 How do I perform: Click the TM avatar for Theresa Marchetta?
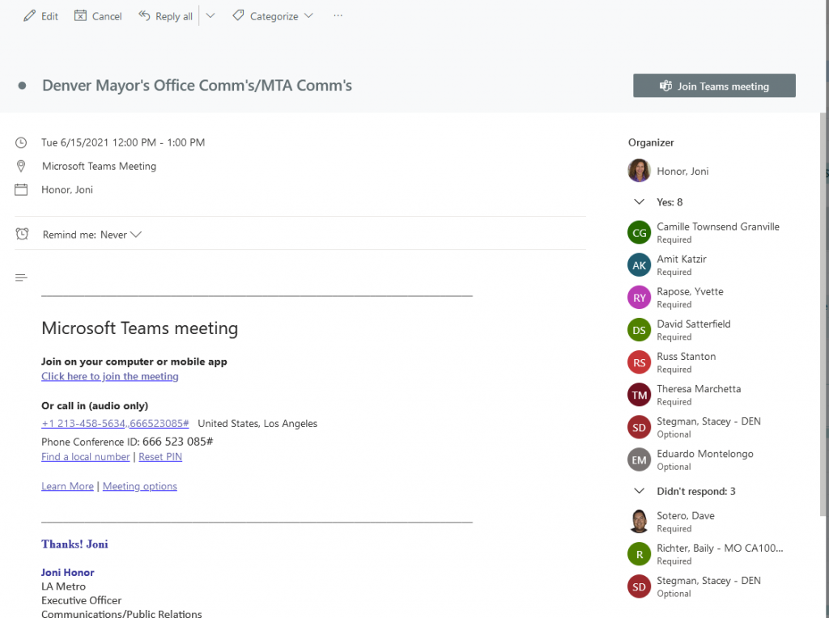pos(640,395)
